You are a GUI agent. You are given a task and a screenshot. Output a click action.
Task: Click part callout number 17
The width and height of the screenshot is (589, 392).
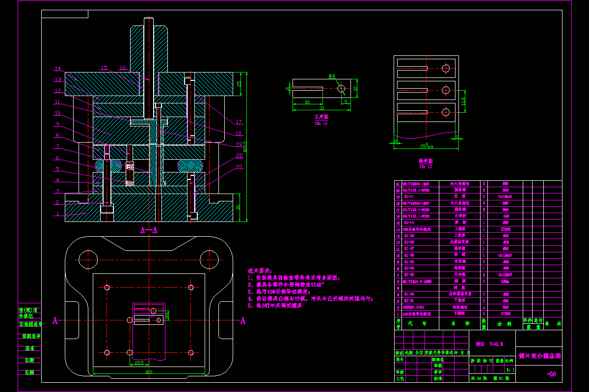(x=239, y=122)
